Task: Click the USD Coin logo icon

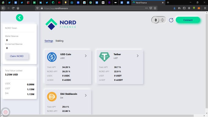Action: [x=52, y=57]
